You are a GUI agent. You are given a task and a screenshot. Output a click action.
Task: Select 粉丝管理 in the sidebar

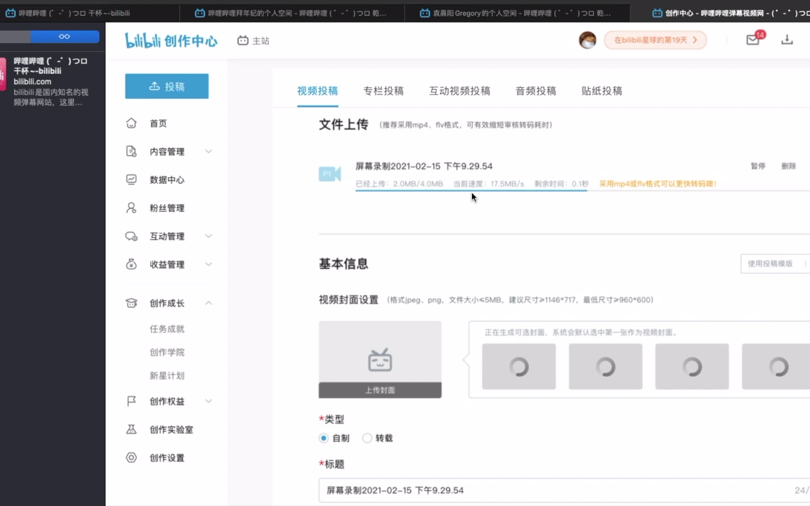point(167,208)
